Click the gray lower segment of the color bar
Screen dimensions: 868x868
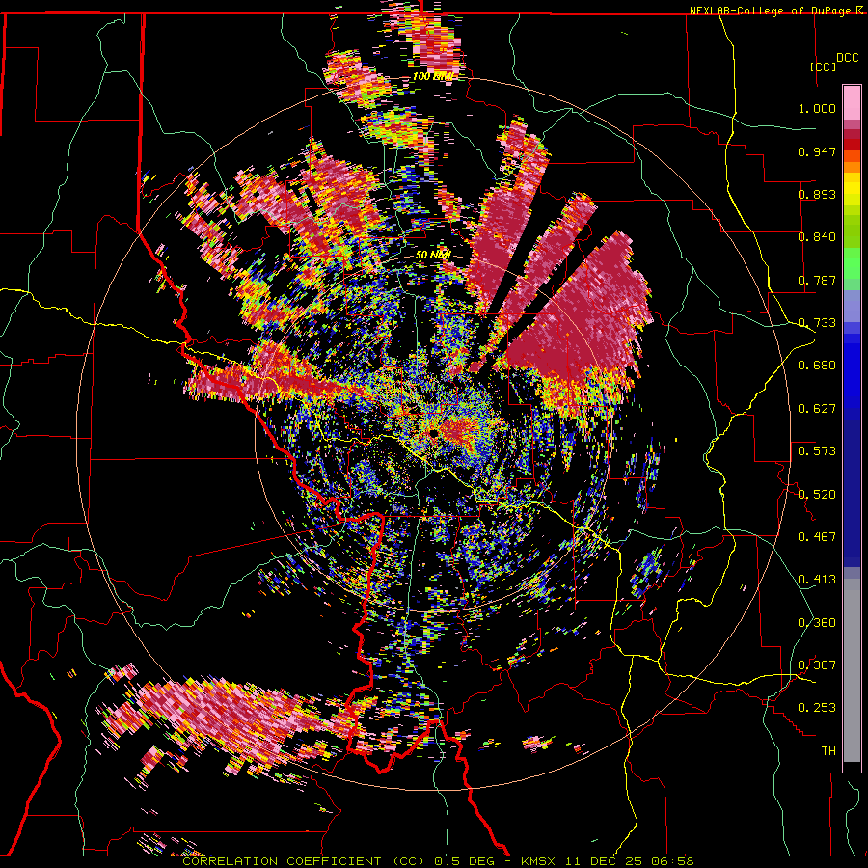coord(852,670)
